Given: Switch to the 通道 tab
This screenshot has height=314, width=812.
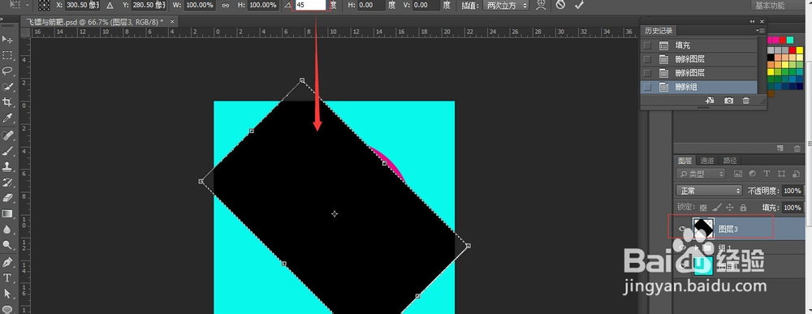Looking at the screenshot, I should pyautogui.click(x=707, y=161).
